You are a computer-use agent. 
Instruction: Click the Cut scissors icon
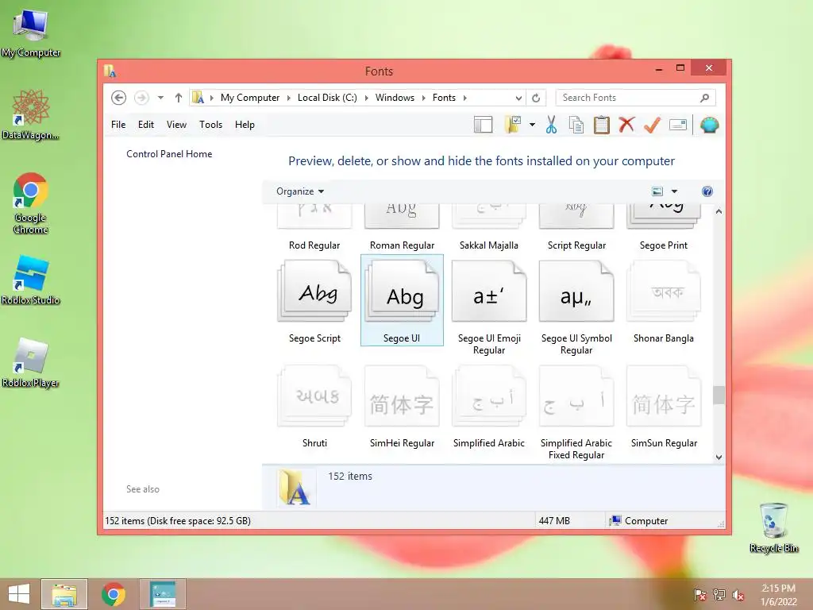[551, 125]
